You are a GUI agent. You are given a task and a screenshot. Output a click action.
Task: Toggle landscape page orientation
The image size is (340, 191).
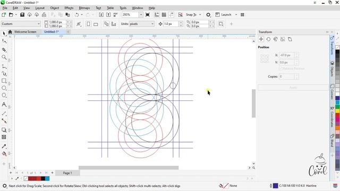pyautogui.click(x=96, y=24)
